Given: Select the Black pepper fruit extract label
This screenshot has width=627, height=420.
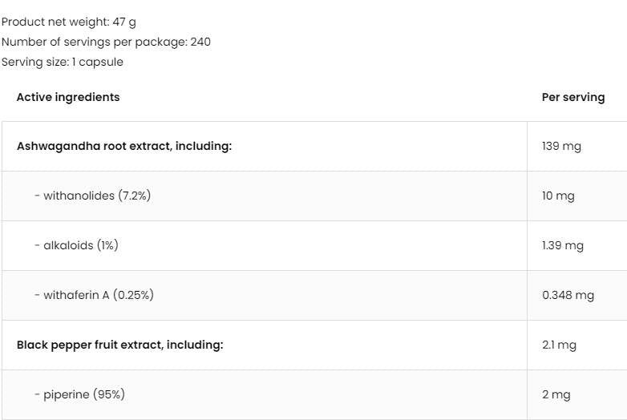Looking at the screenshot, I should tap(119, 345).
